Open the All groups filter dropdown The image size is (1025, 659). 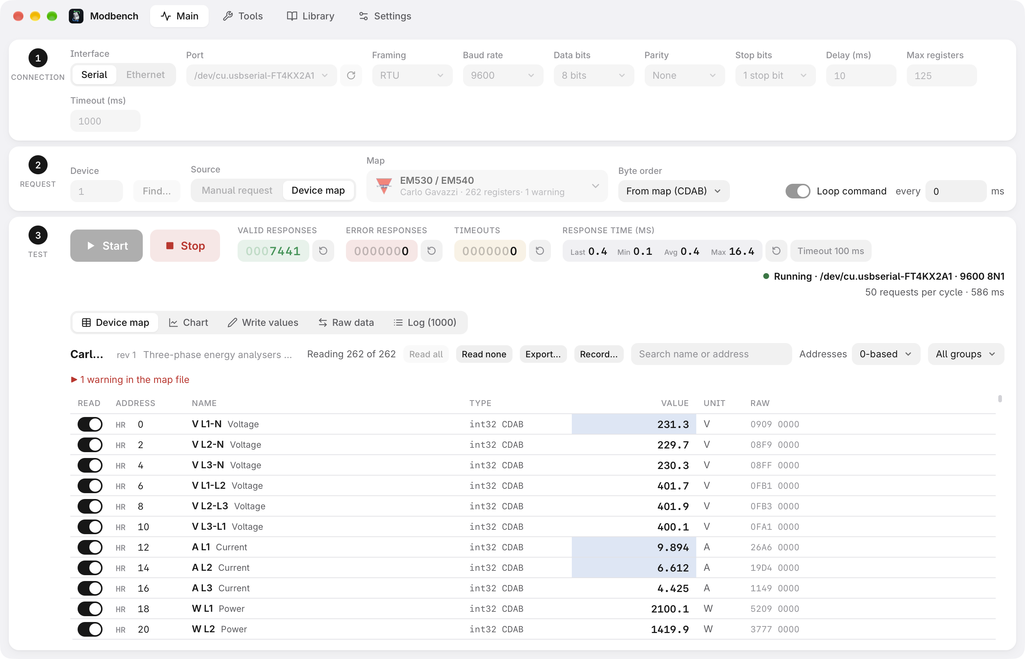(966, 354)
